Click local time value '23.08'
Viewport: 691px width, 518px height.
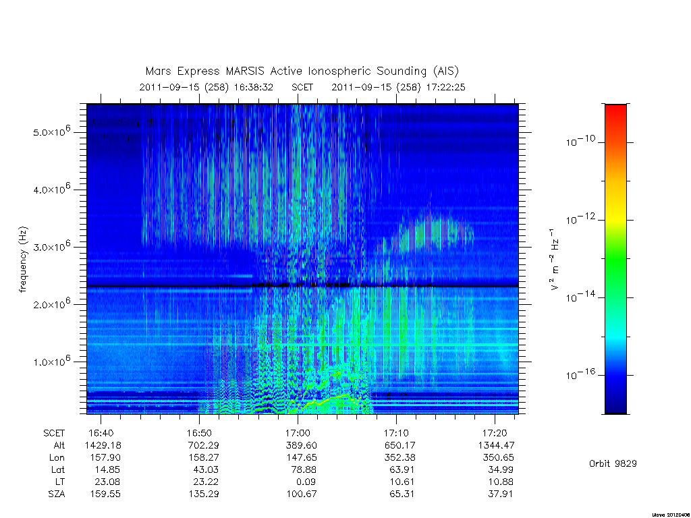(x=107, y=482)
